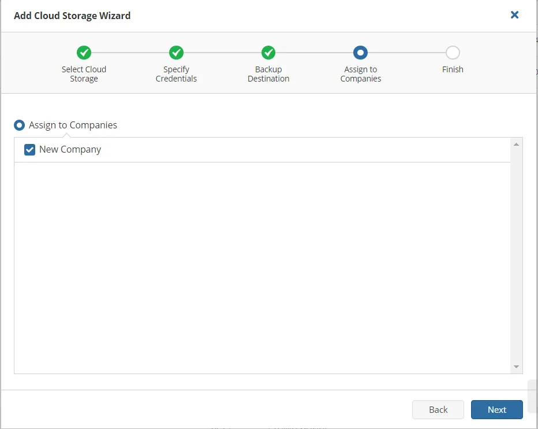Proceed with the Next button
Viewport: 538px width, 429px height.
(496, 409)
